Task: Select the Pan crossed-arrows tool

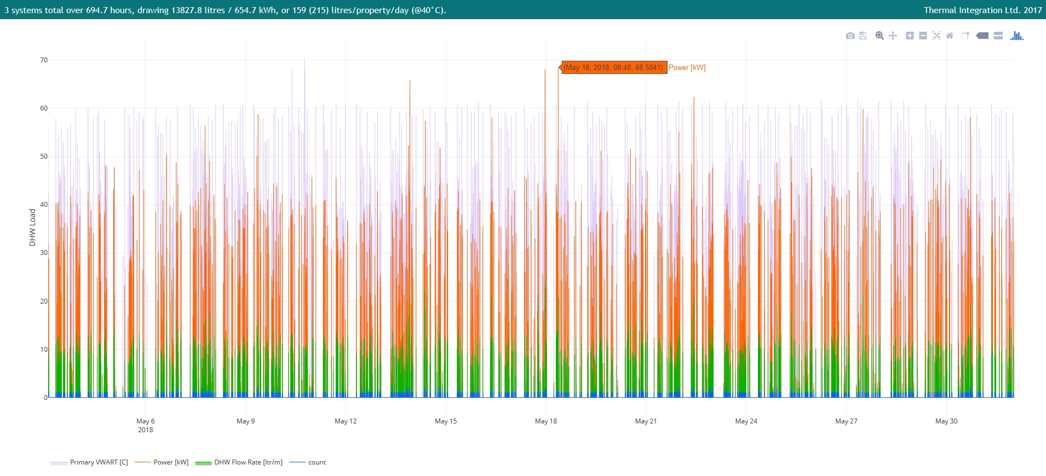Action: [x=893, y=36]
